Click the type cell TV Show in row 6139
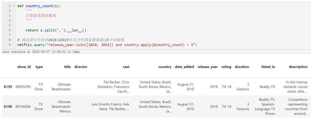Image resolution: width=311 pixels, height=120 pixels. tap(39, 87)
